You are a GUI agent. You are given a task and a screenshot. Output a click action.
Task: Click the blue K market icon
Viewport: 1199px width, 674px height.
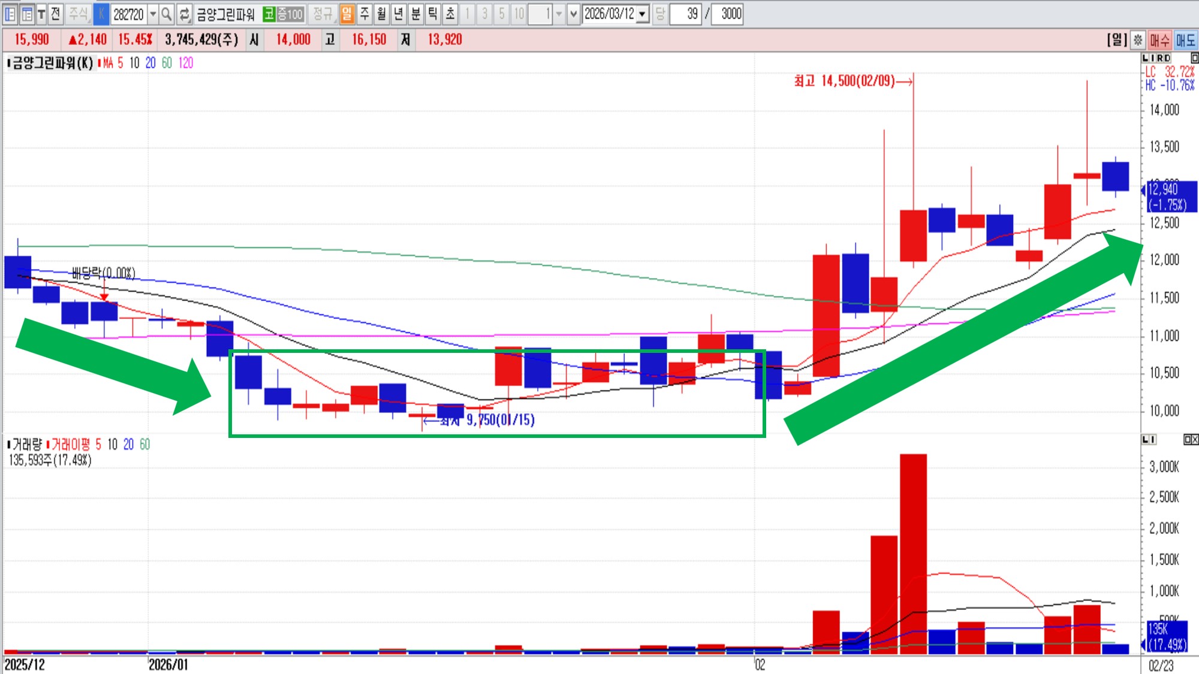pos(101,14)
